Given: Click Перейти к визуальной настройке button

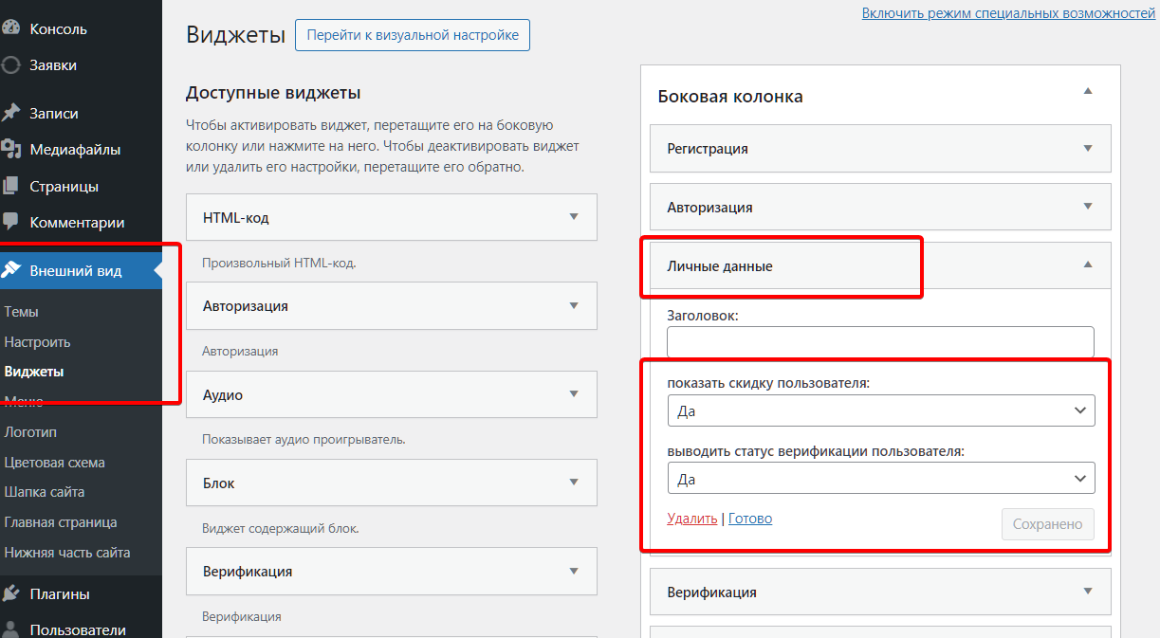Looking at the screenshot, I should point(413,35).
